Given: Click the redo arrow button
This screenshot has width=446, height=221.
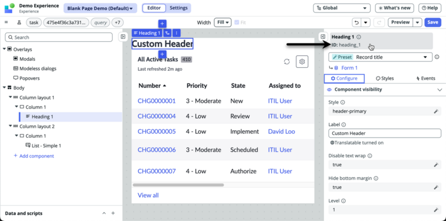Looking at the screenshot, I should click(x=379, y=22).
